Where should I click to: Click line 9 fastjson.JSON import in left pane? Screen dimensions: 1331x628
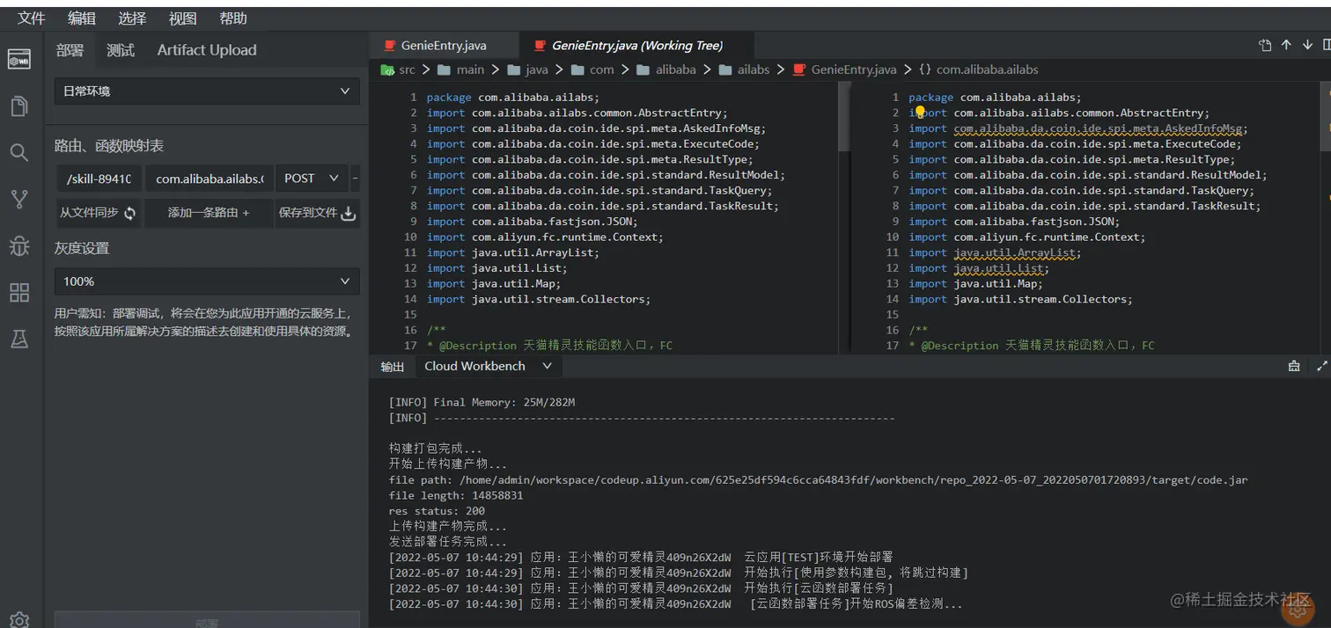pyautogui.click(x=532, y=222)
